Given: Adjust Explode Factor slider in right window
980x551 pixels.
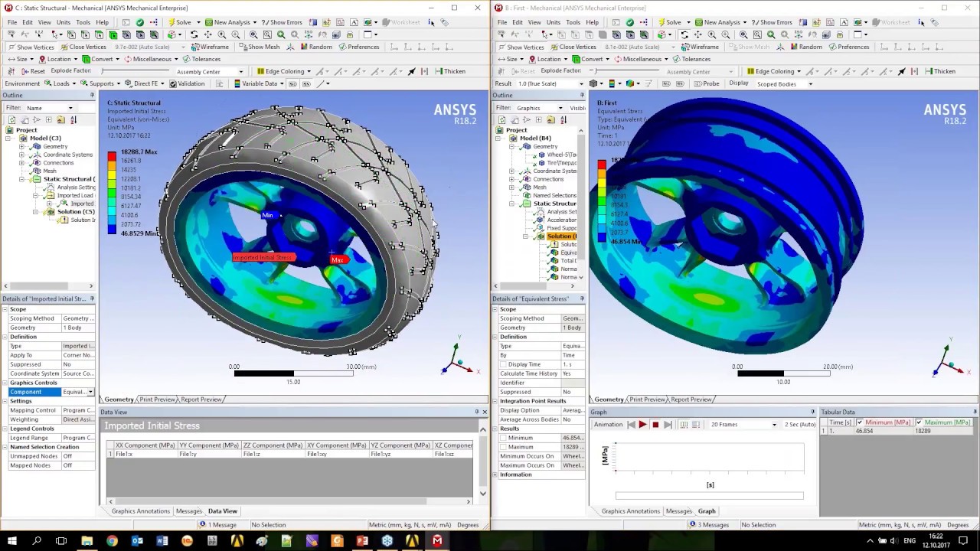Looking at the screenshot, I should 624,71.
